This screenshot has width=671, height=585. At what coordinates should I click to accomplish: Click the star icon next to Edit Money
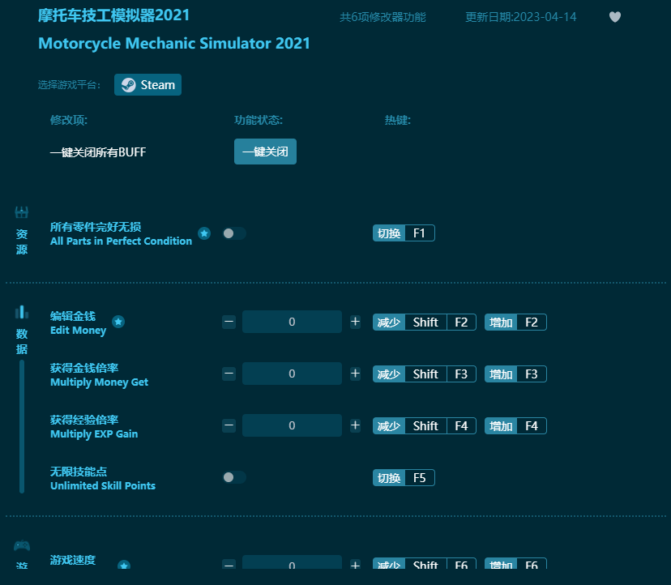[118, 322]
